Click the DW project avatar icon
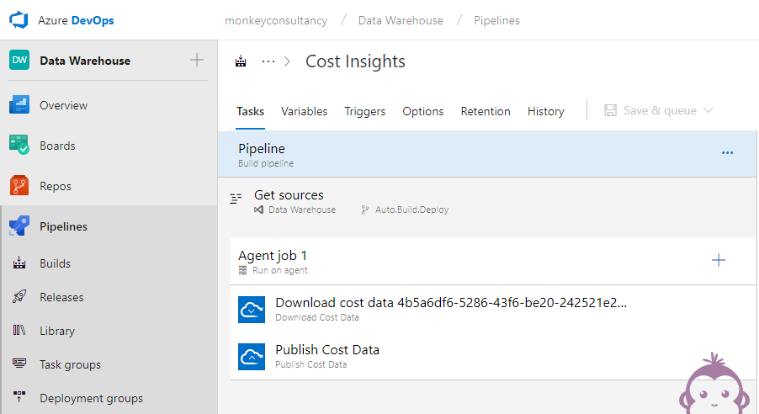The width and height of the screenshot is (759, 414). (19, 60)
